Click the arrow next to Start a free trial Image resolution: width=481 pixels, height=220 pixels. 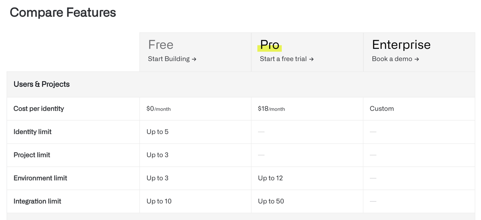click(x=311, y=59)
